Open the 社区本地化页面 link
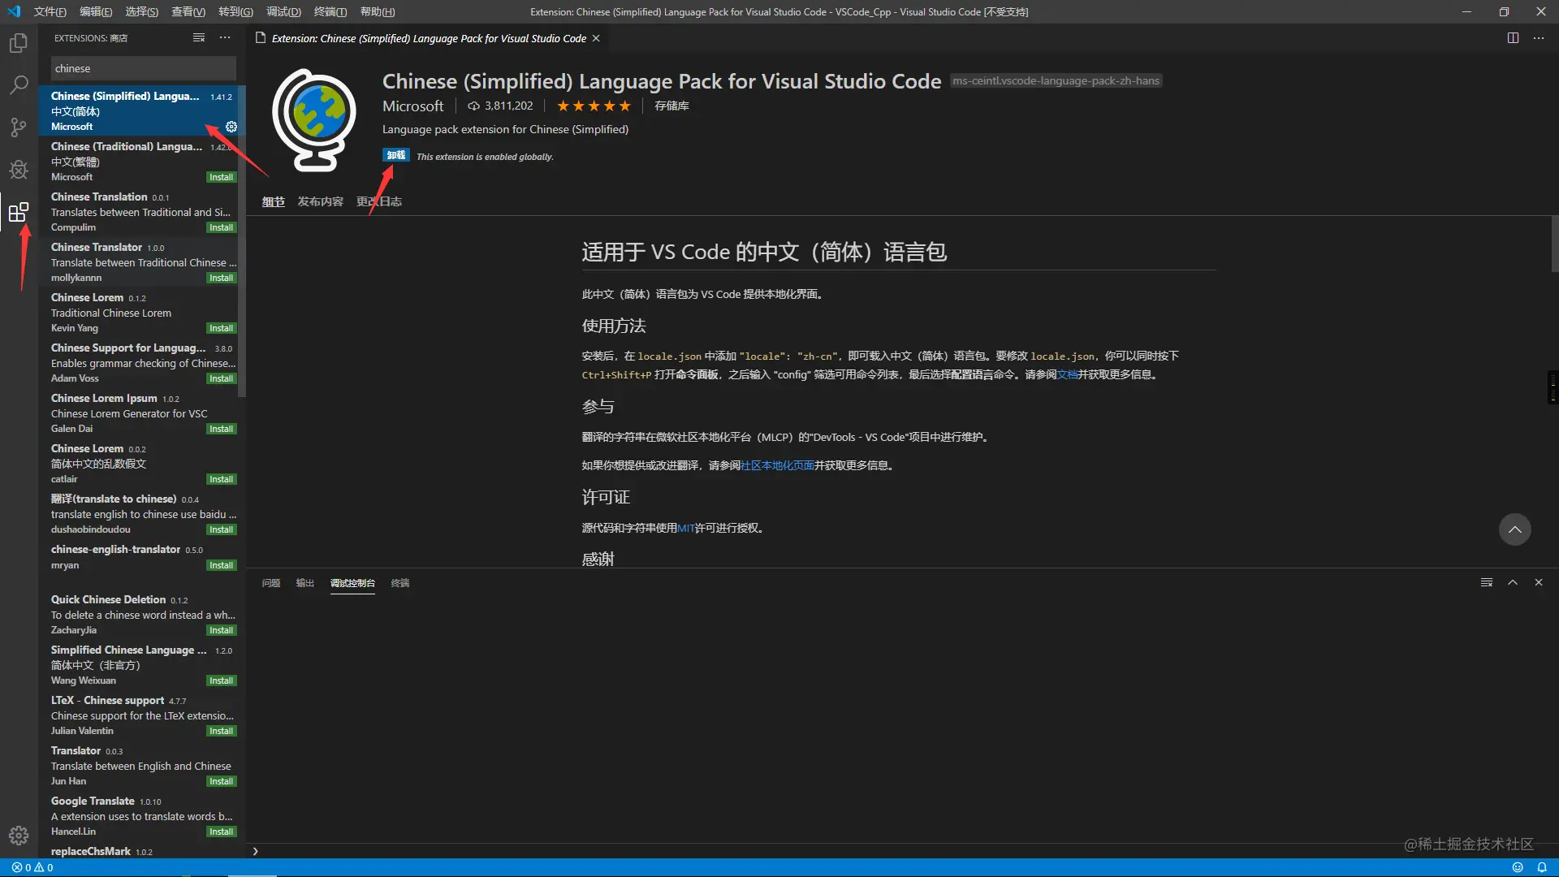Image resolution: width=1559 pixels, height=877 pixels. [x=777, y=465]
